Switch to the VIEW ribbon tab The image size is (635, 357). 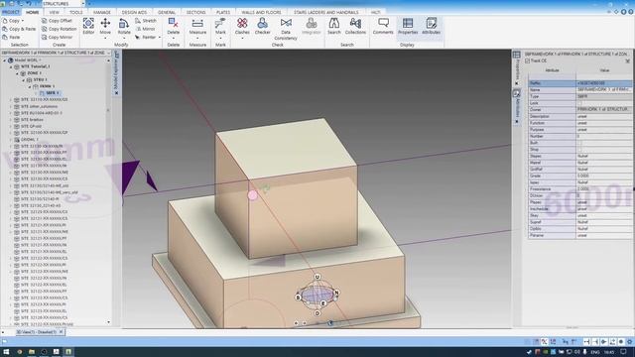click(55, 13)
